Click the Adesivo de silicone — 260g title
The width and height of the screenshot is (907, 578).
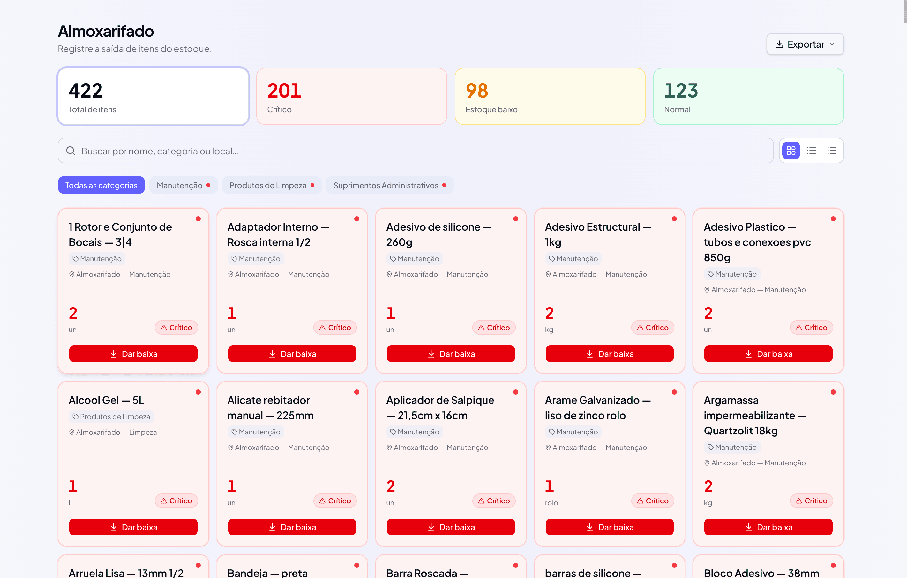click(439, 234)
